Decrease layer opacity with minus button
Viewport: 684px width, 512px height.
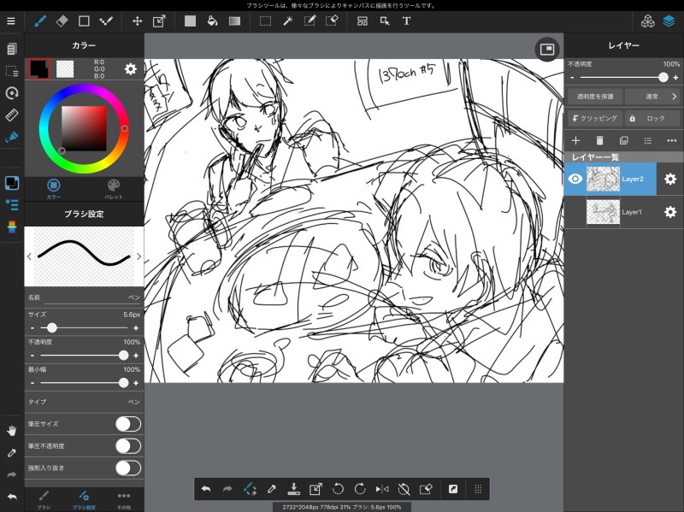(x=572, y=78)
